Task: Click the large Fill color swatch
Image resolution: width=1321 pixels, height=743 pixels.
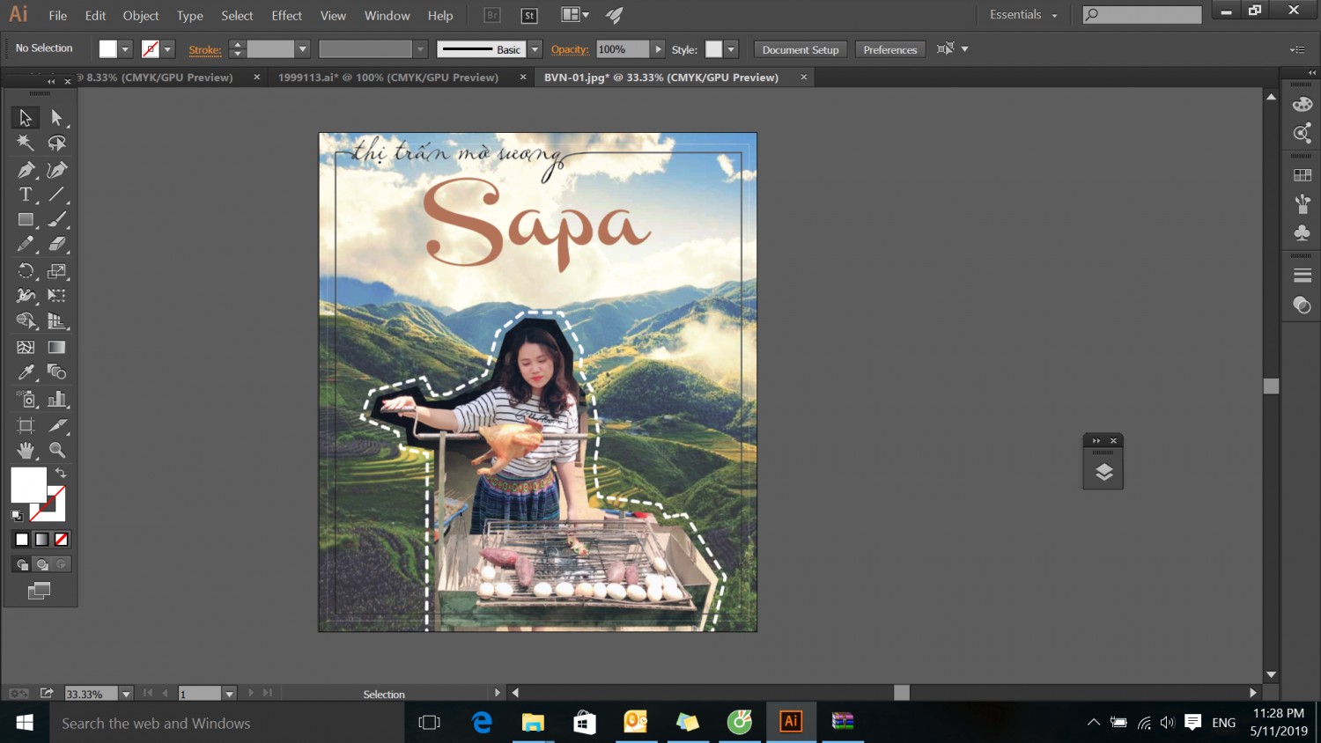Action: coord(28,484)
